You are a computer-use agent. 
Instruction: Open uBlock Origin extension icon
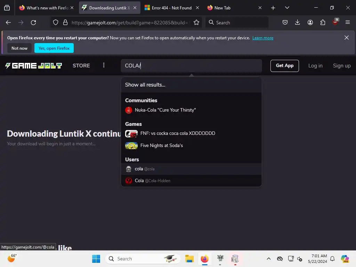[x=335, y=22]
